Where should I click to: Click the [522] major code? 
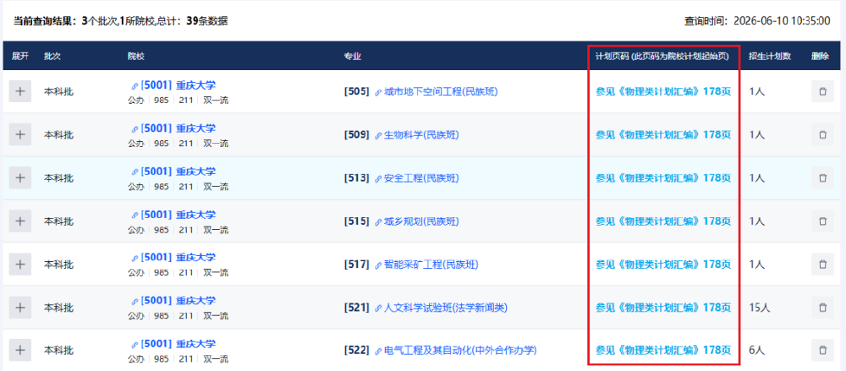point(357,351)
